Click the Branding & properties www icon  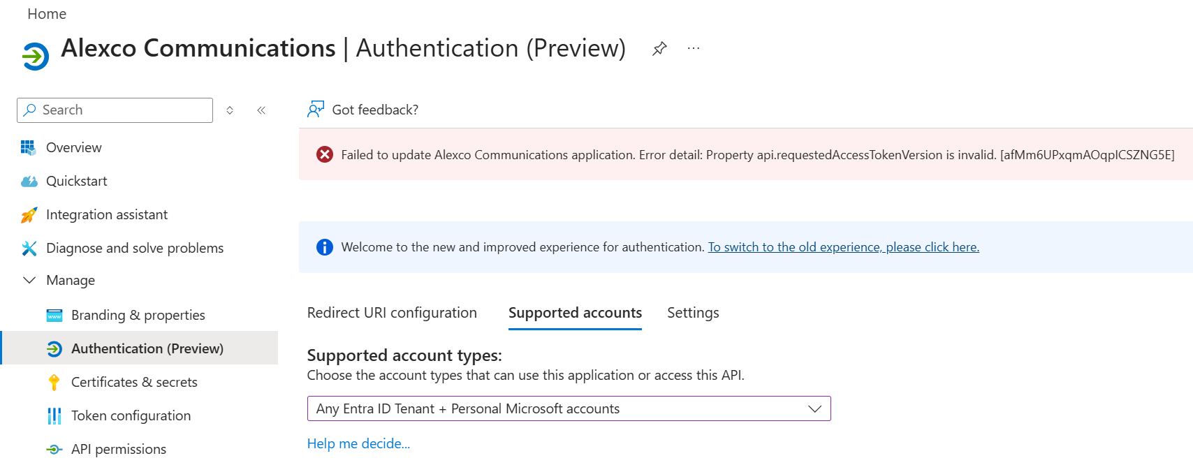pos(54,316)
